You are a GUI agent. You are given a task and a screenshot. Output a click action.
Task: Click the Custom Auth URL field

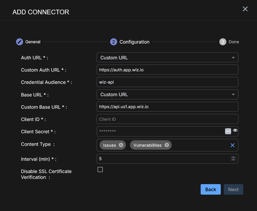coord(167,70)
